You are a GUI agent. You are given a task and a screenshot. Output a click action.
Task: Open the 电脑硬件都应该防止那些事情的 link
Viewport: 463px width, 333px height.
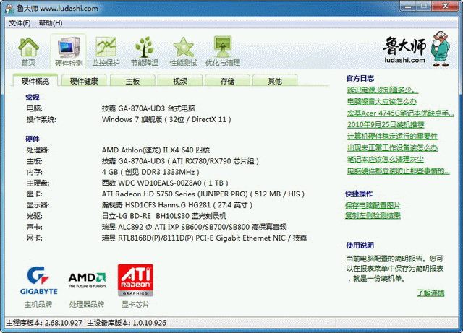[x=398, y=170]
